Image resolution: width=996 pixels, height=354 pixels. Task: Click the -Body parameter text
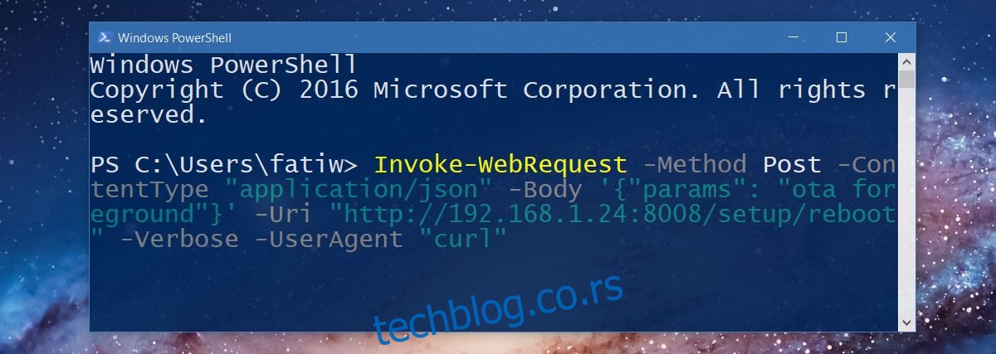pyautogui.click(x=545, y=190)
